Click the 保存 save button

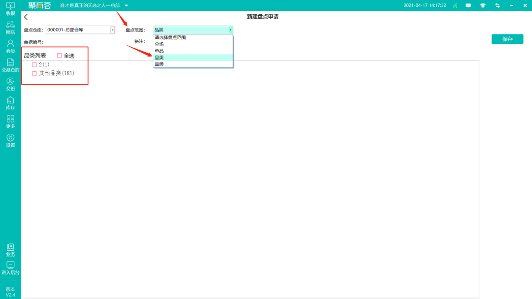(x=507, y=39)
